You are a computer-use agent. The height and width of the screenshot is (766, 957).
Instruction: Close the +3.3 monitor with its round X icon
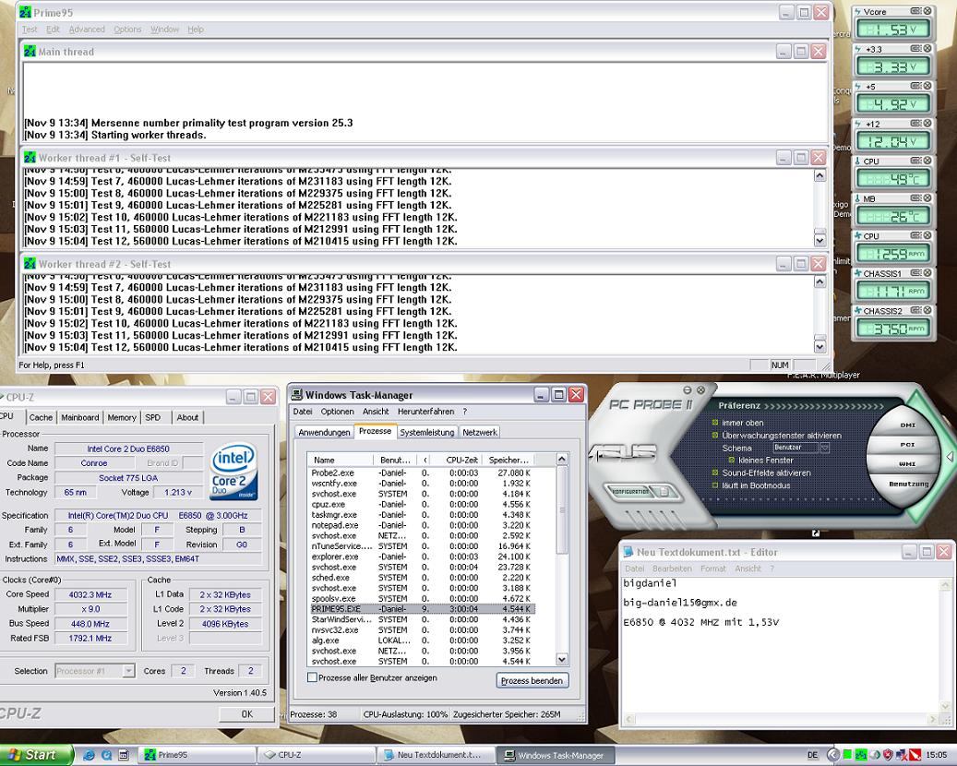(x=927, y=48)
